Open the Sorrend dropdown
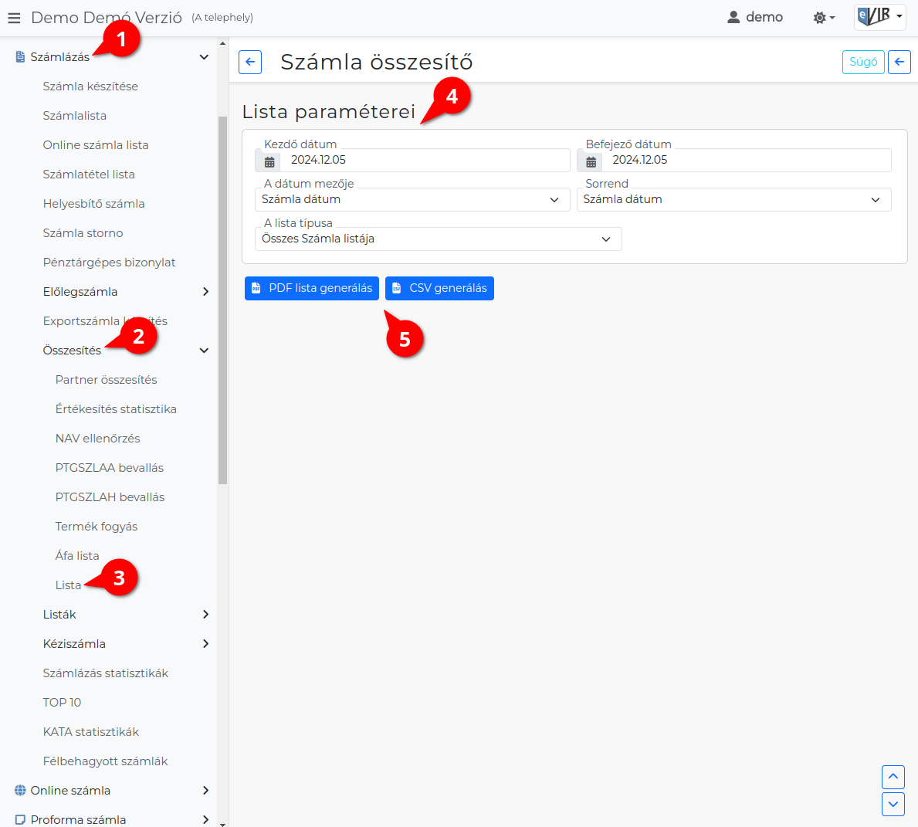The image size is (918, 827). 733,200
